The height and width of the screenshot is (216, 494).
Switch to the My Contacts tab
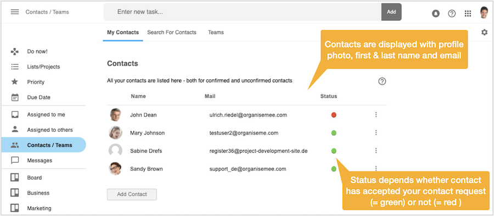[x=123, y=32]
